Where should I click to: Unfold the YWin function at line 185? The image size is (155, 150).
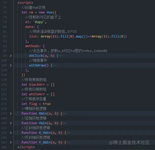(x=11, y=123)
